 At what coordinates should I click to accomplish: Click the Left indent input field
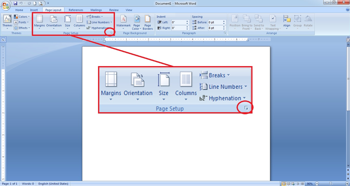179,22
